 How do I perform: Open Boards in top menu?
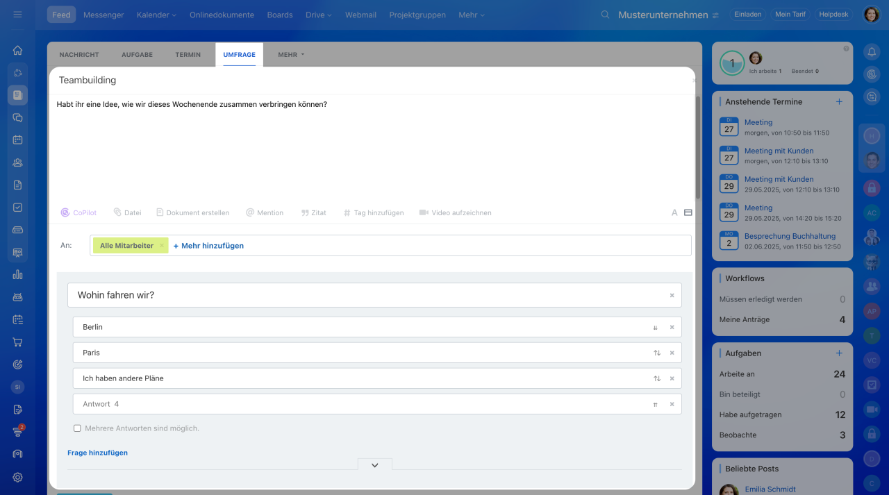pos(280,15)
